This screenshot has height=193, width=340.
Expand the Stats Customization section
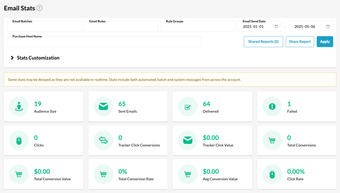click(35, 58)
